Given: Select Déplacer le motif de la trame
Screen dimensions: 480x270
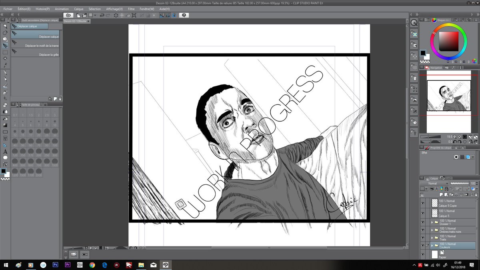Looking at the screenshot, I should tap(36, 43).
